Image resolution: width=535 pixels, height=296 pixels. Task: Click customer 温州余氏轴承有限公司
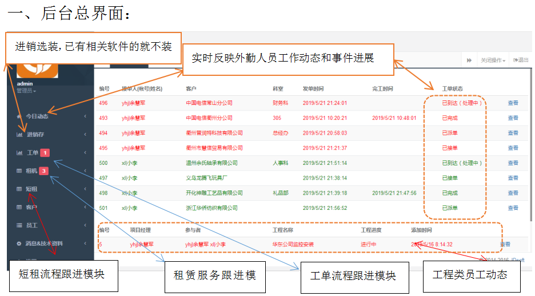[x=211, y=163]
